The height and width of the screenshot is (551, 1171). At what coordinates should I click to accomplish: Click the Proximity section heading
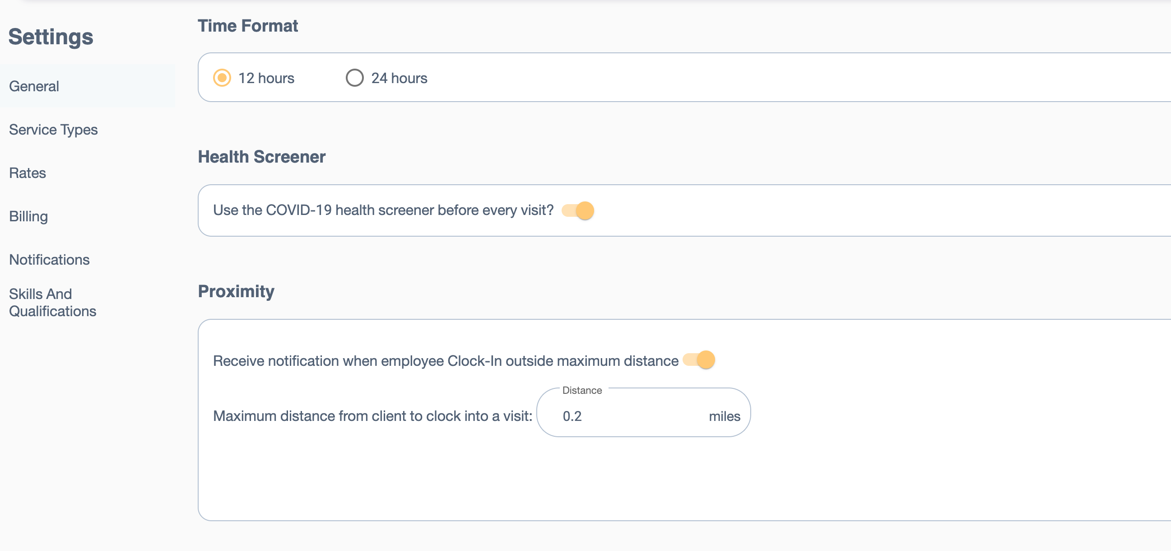pyautogui.click(x=236, y=291)
